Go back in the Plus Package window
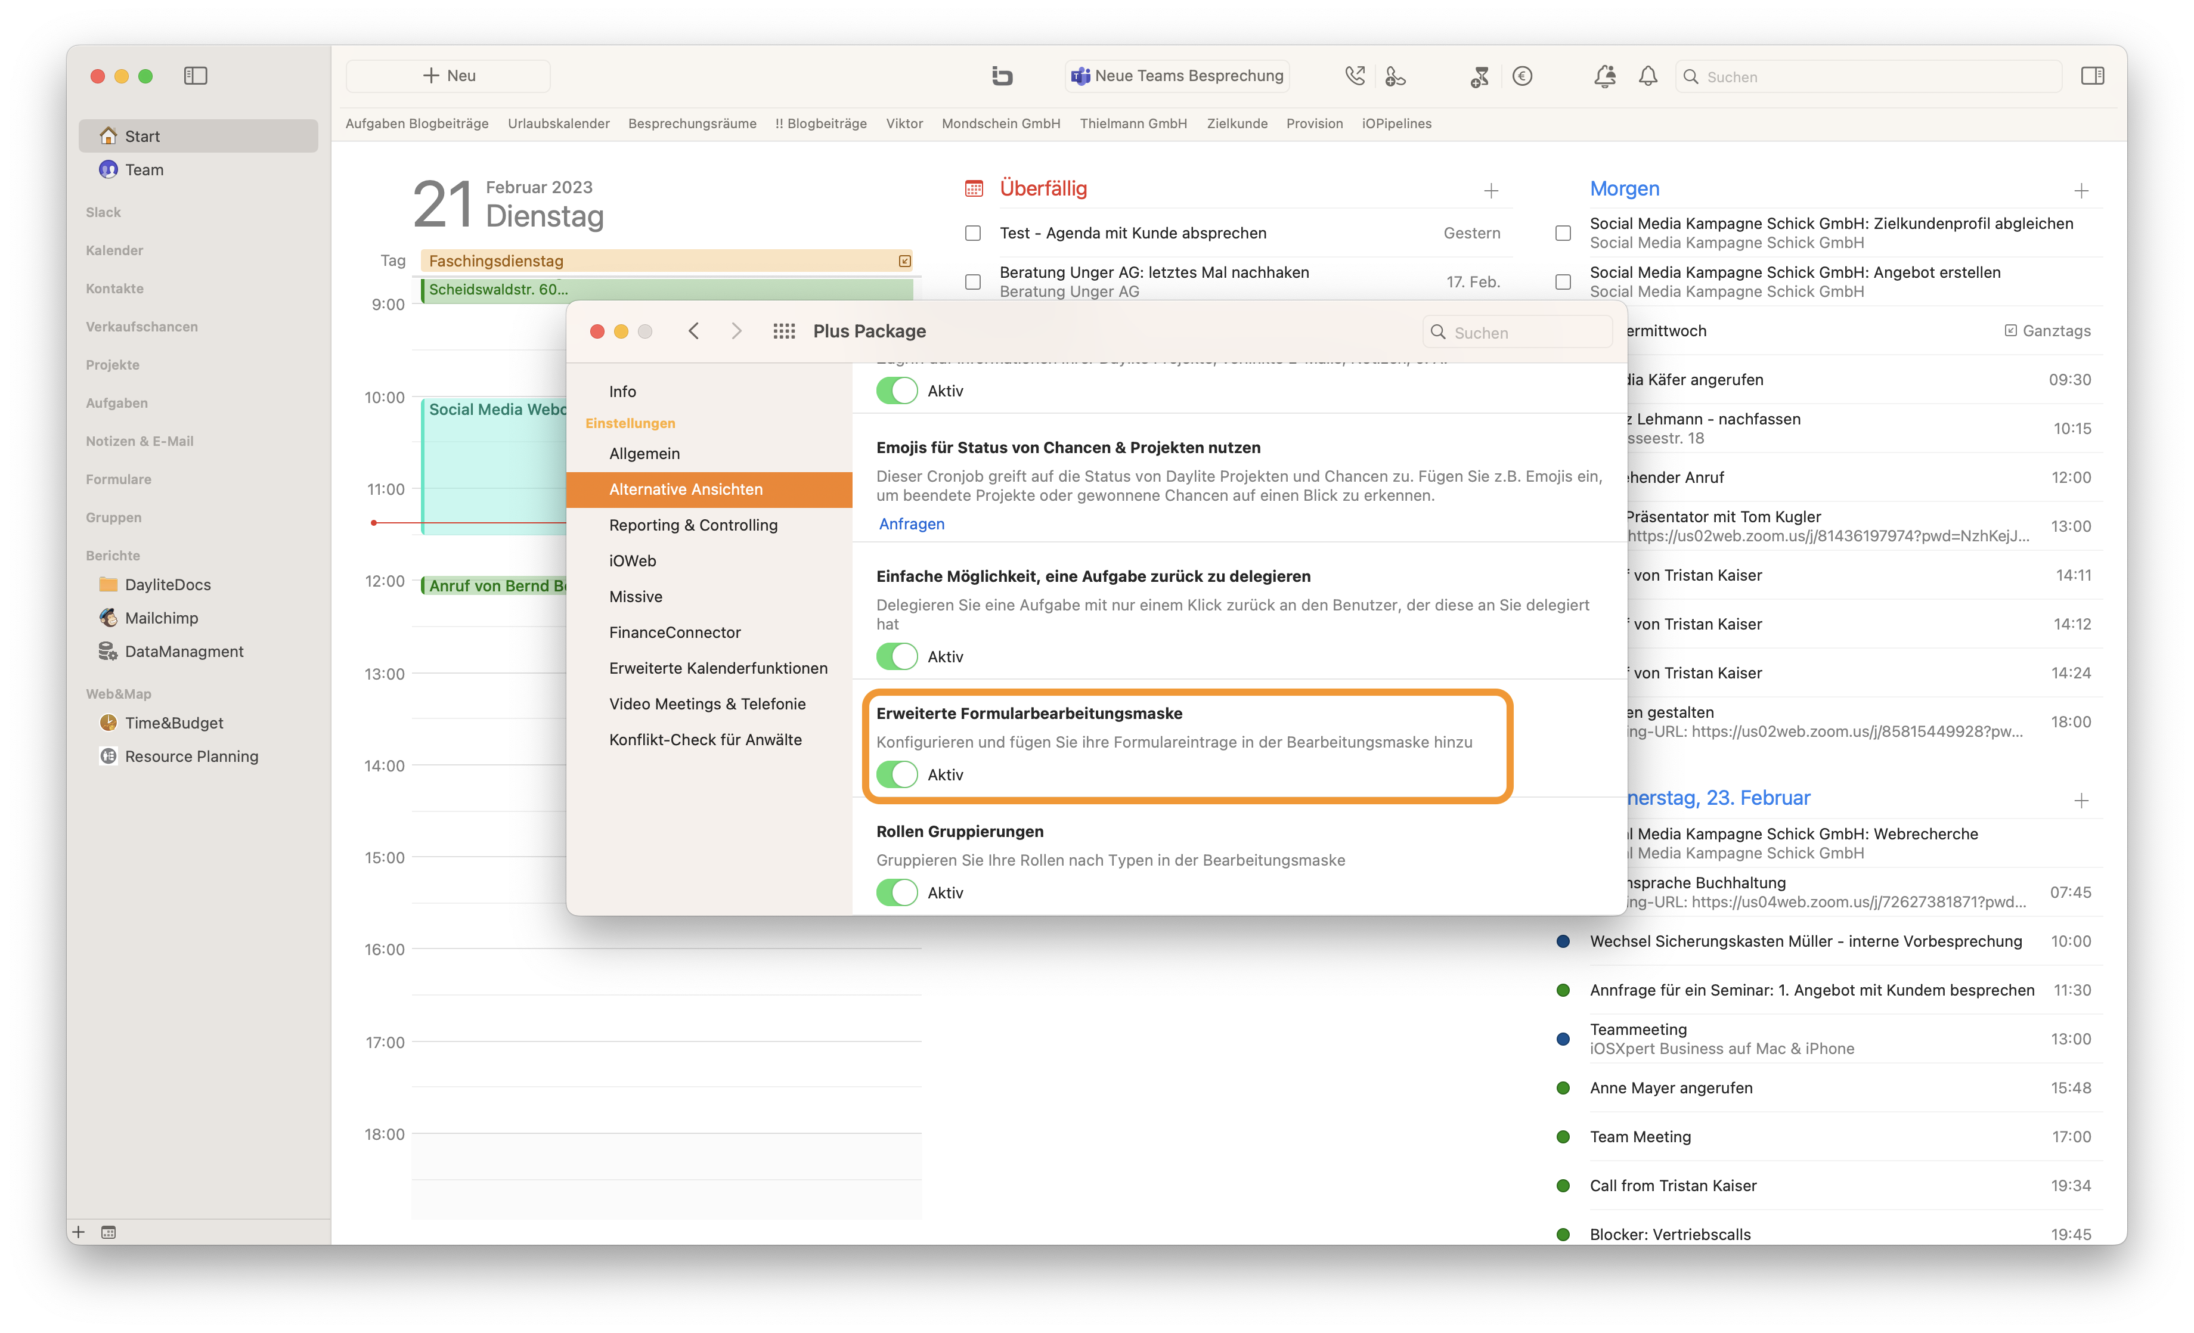The width and height of the screenshot is (2194, 1333). point(693,330)
